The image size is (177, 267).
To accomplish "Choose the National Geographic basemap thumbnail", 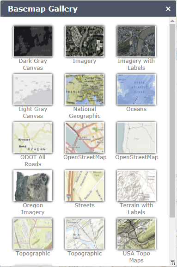I will (x=85, y=89).
